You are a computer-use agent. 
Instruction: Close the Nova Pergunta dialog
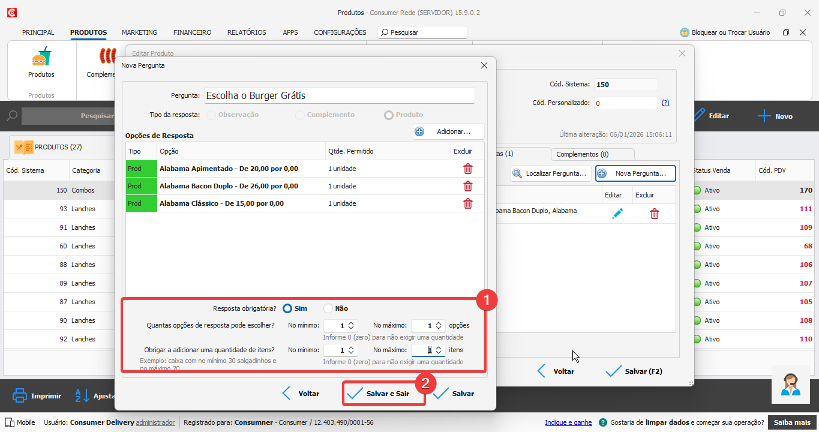484,65
